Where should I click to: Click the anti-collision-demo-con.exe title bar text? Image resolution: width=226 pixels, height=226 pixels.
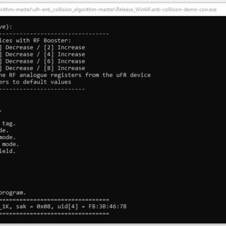coord(184,9)
